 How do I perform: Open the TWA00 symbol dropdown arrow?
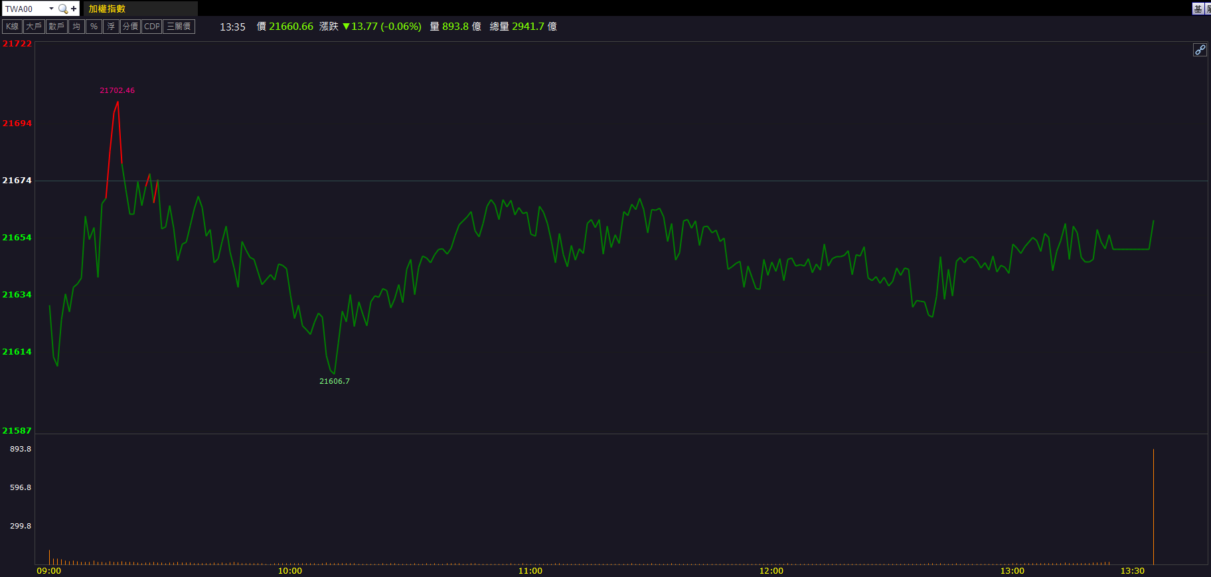(51, 9)
